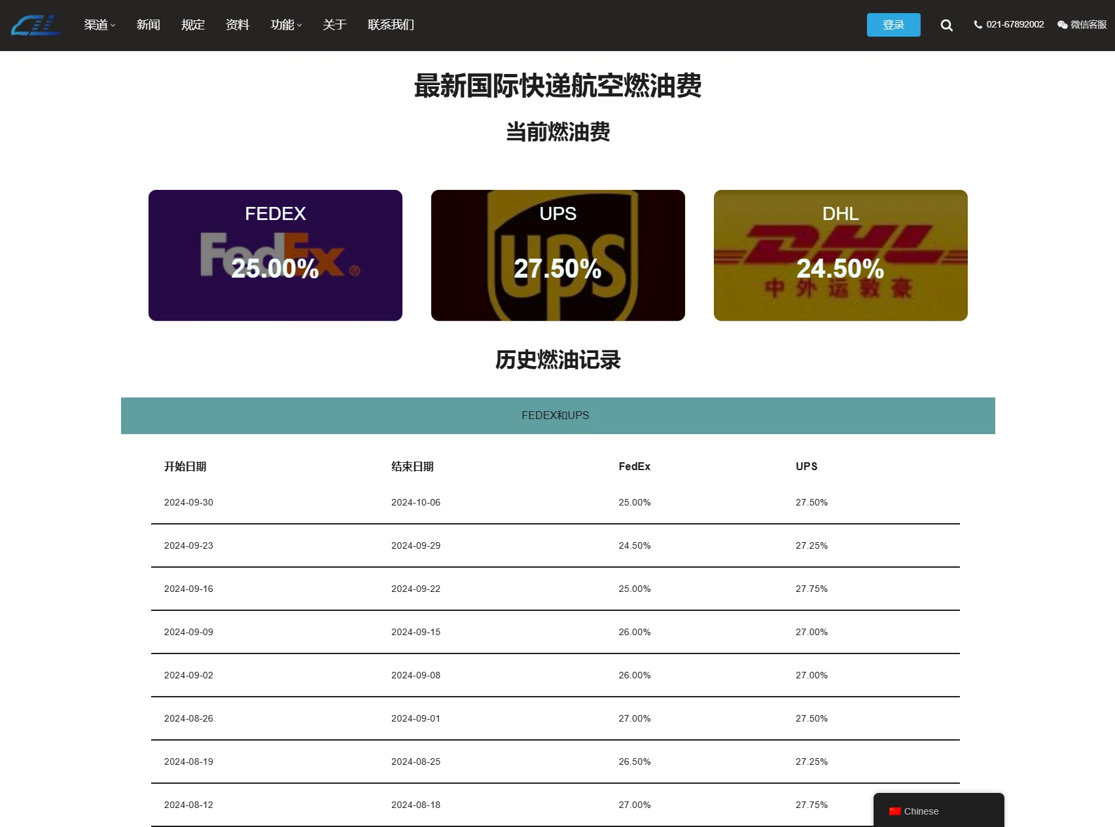Expand the 功能 dropdown menu
Viewport: 1115px width, 827px height.
(x=286, y=25)
